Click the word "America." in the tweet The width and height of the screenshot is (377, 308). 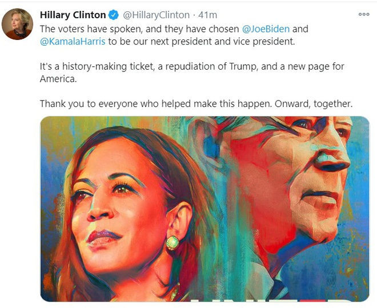pyautogui.click(x=58, y=79)
